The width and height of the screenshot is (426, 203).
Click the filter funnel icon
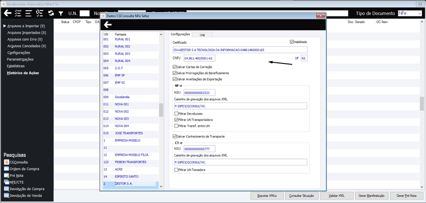pyautogui.click(x=61, y=13)
